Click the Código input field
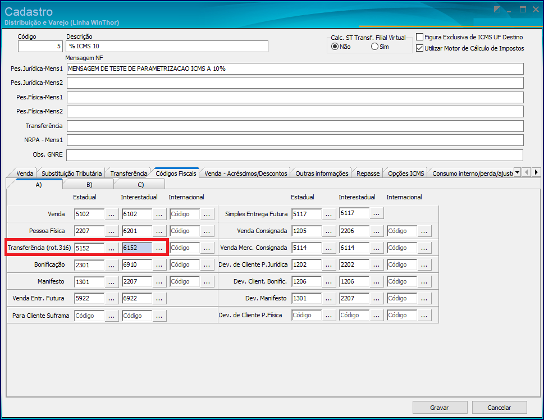The image size is (544, 420). 40,46
